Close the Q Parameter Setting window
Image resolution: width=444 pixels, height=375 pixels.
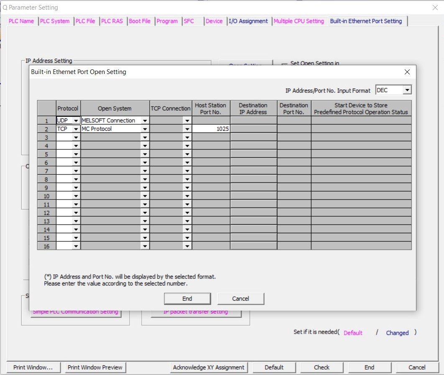[x=435, y=8]
